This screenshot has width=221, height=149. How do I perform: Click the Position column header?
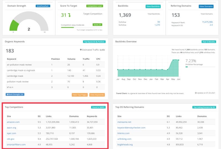point(56,59)
